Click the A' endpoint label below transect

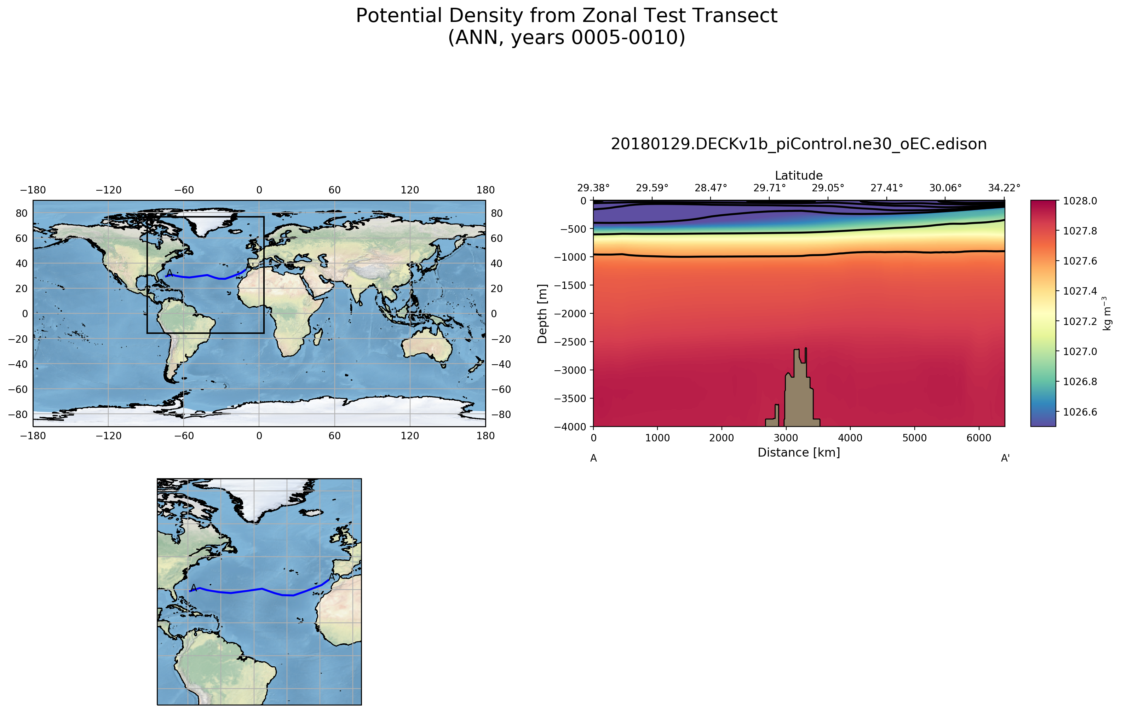pos(1005,458)
